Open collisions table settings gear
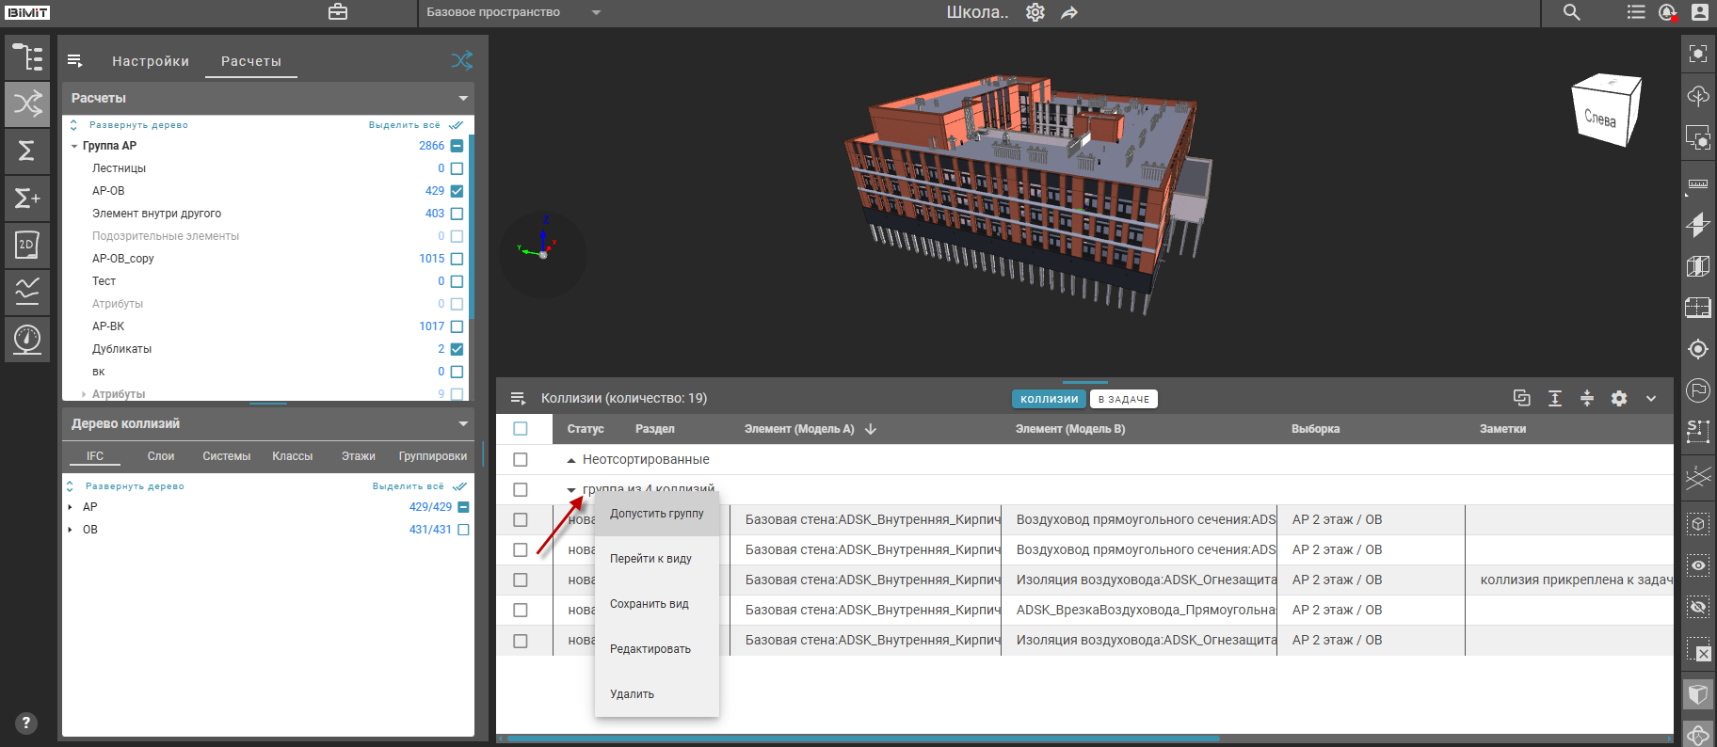1717x747 pixels. [x=1618, y=398]
